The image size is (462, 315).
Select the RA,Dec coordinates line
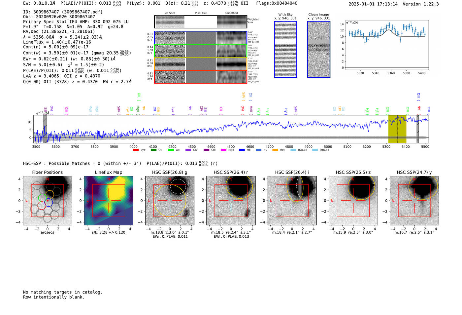coord(59,32)
